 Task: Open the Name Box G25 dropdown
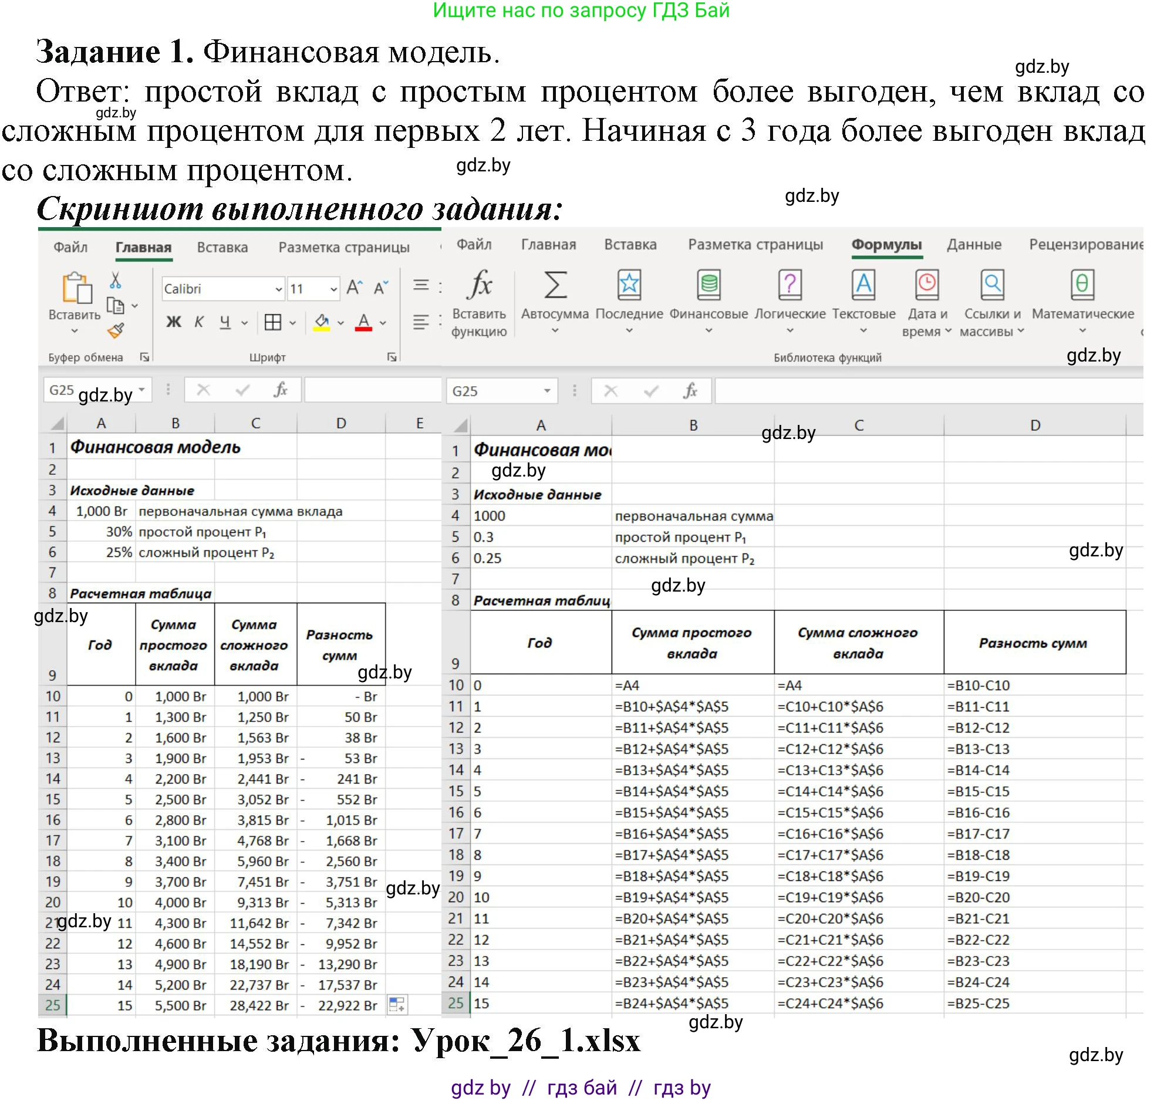point(141,390)
